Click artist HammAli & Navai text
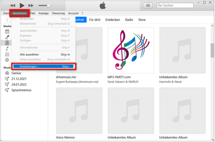This screenshot has width=215, height=142. point(170,82)
